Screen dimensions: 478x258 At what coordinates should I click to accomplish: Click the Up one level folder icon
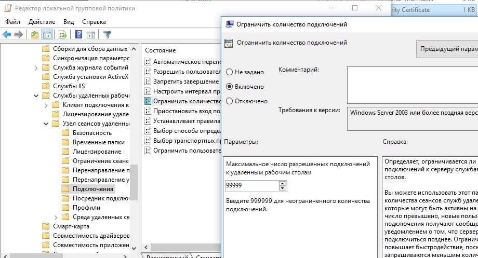[34, 35]
